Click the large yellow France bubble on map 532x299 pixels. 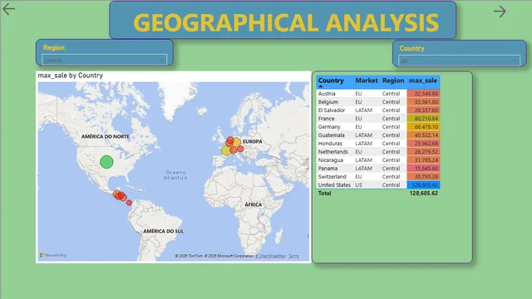226,150
